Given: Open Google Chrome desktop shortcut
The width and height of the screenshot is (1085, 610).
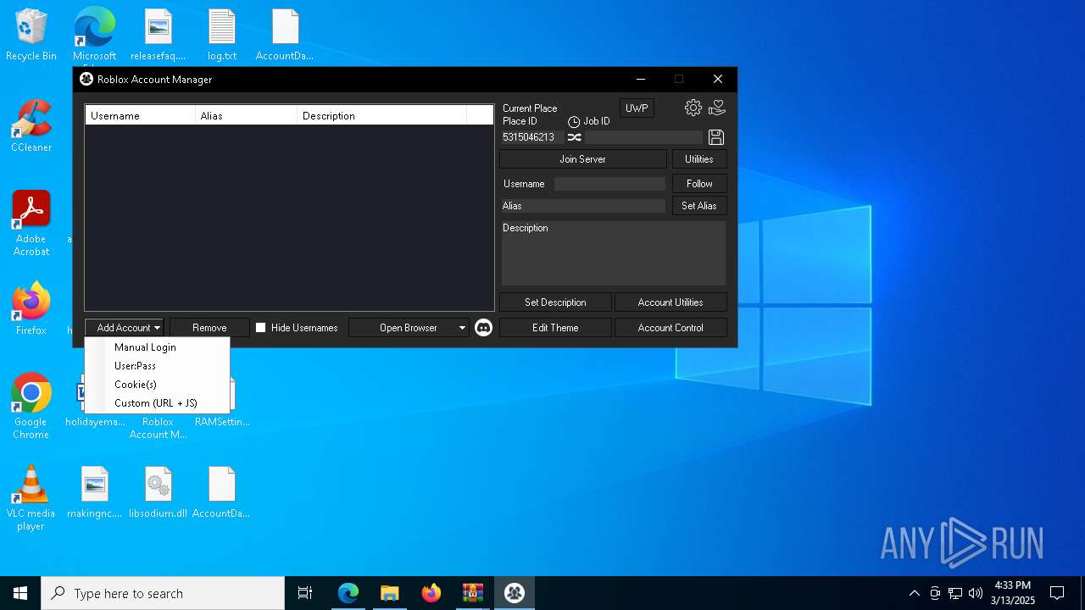Looking at the screenshot, I should (31, 406).
